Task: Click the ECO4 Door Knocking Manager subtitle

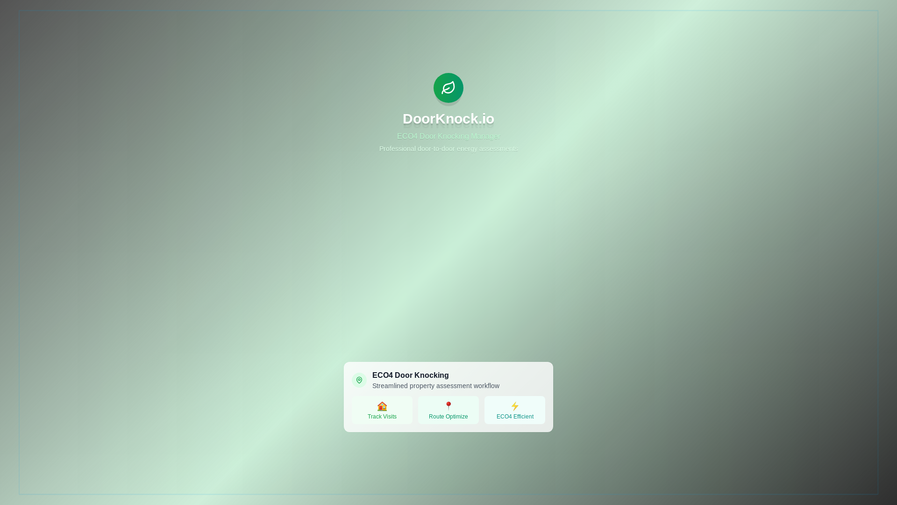Action: pos(448,137)
